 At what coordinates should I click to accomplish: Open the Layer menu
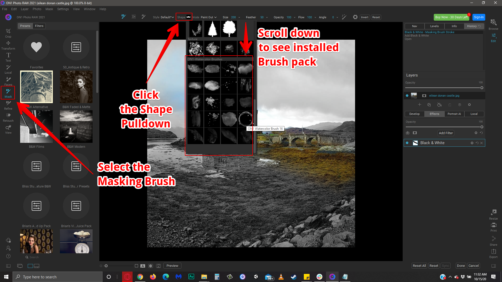pos(25,9)
